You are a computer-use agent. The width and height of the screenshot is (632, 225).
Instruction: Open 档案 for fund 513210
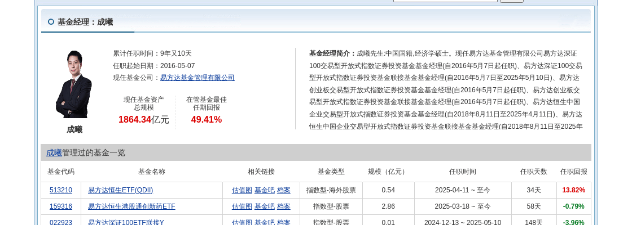coord(283,190)
